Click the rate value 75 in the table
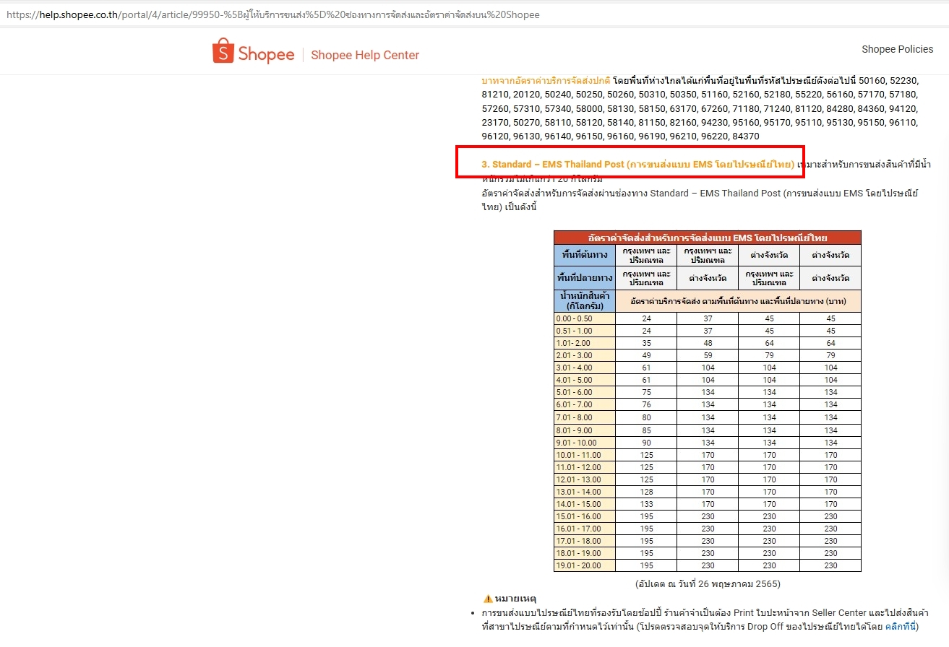 click(x=646, y=393)
